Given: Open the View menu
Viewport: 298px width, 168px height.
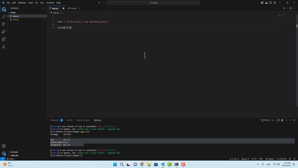Looking at the screenshot, I should coord(31,3).
